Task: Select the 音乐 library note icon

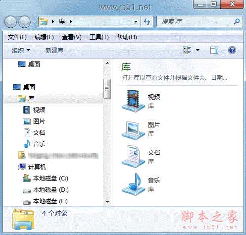Action: tap(133, 184)
